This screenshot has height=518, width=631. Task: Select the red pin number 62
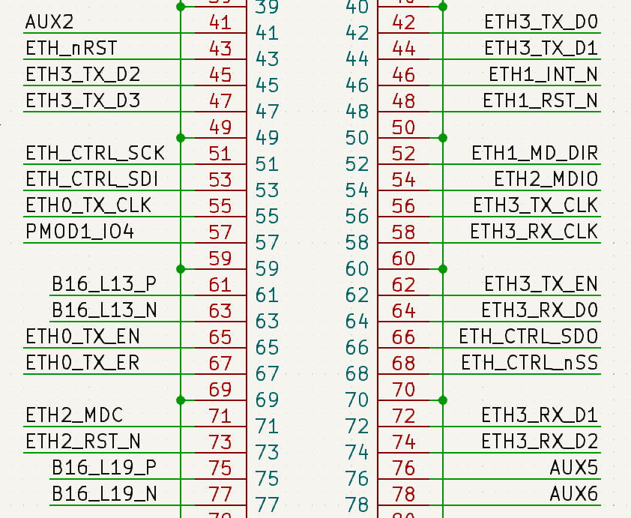click(x=403, y=285)
